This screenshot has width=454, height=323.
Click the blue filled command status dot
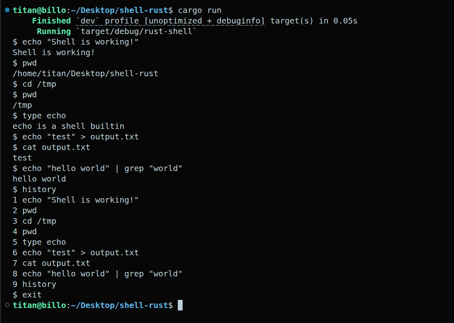(x=7, y=10)
